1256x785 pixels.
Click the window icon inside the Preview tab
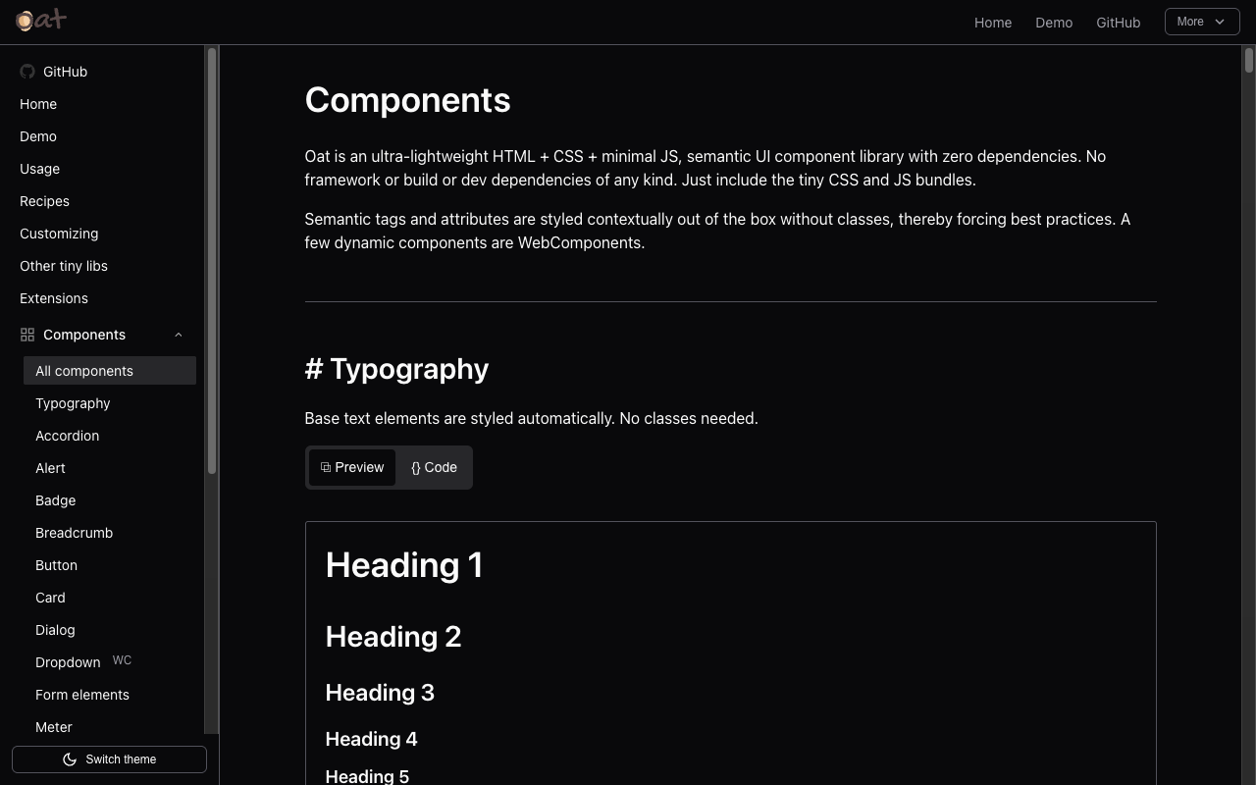coord(324,467)
